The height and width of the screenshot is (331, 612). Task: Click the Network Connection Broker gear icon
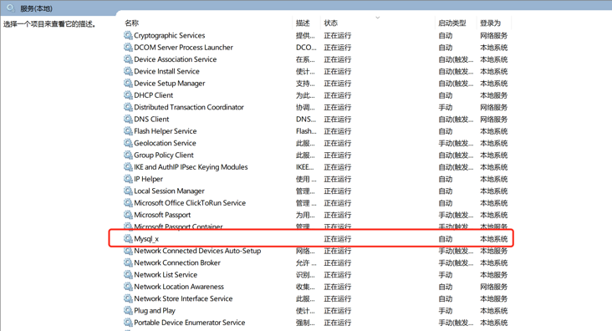click(x=128, y=262)
